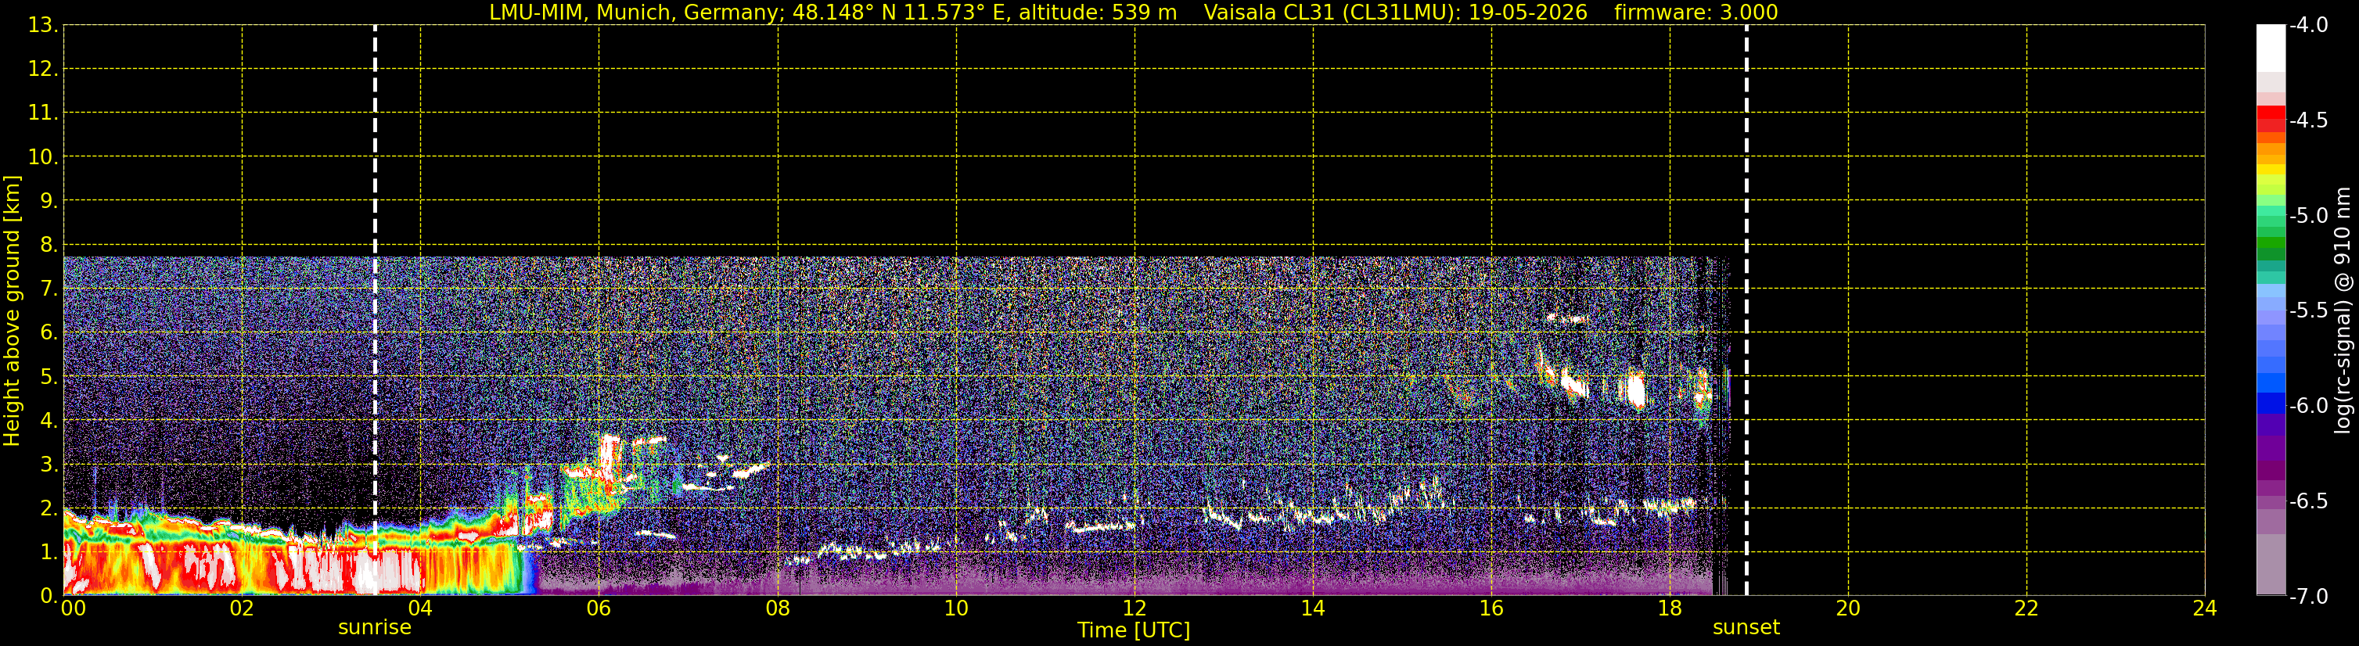This screenshot has height=646, width=2359.
Task: Click the 13 km tick label on height axis
Action: [x=41, y=26]
